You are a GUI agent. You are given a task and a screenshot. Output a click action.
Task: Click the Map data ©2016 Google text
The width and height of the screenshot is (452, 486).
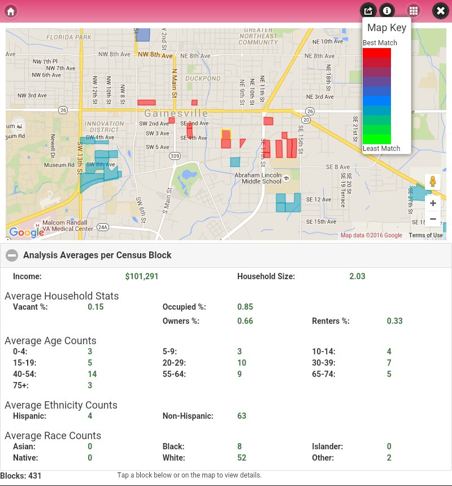tap(371, 235)
